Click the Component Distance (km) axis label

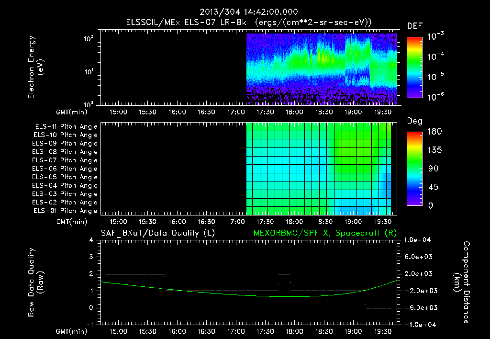click(x=462, y=282)
